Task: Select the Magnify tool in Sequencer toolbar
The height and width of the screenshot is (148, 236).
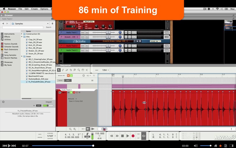Action: click(x=79, y=70)
